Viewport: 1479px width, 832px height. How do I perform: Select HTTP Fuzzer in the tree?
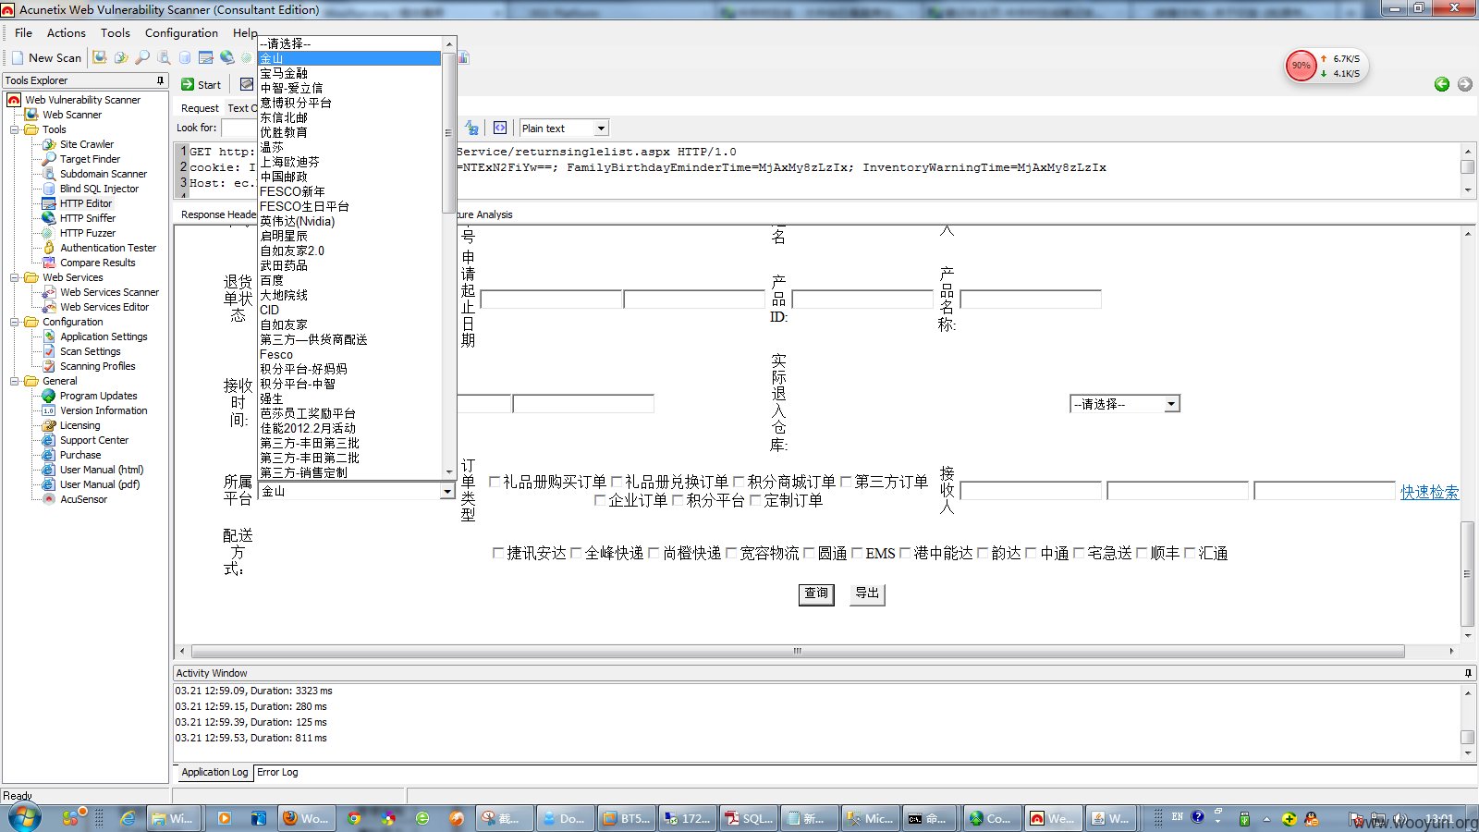coord(88,233)
